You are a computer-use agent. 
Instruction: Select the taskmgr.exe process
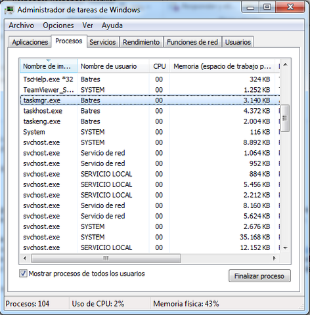click(x=150, y=100)
